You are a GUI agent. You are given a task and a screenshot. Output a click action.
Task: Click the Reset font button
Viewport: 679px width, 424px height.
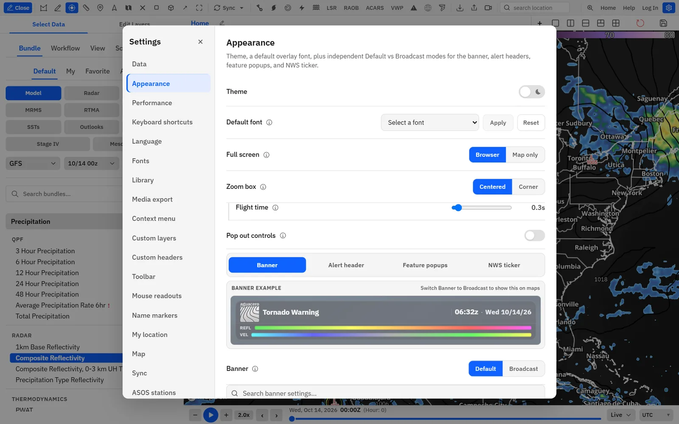click(531, 123)
